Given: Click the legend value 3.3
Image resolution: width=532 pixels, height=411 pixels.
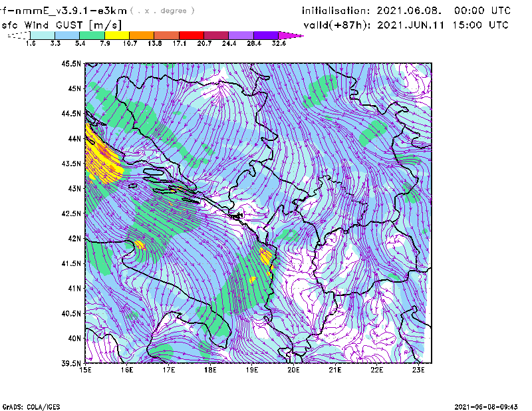Looking at the screenshot, I should [55, 43].
